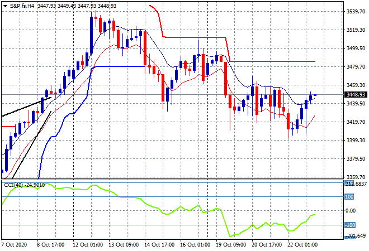Click the 12 Oct 01:00 time axis label

tap(88, 245)
